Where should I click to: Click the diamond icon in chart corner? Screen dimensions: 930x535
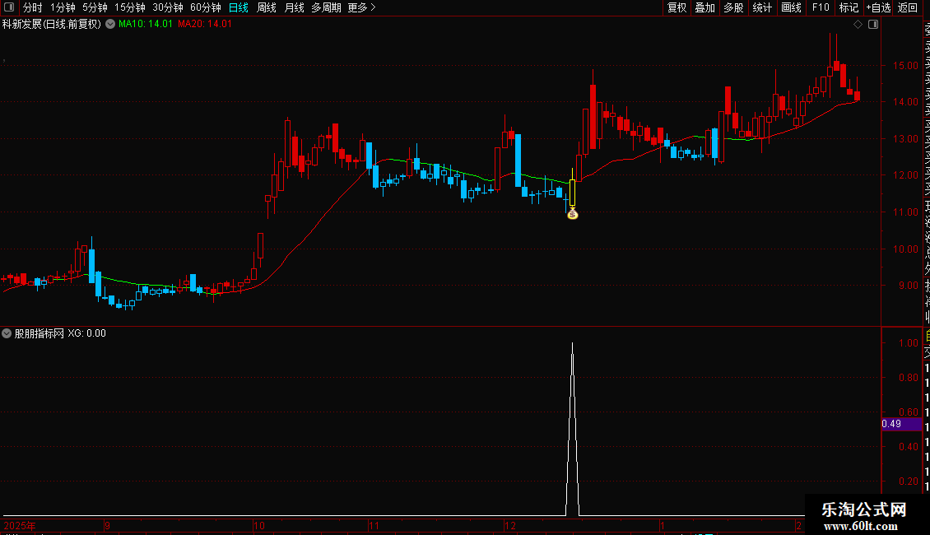coord(858,25)
